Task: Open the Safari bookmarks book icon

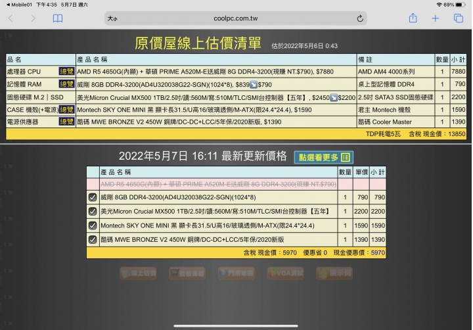Action: [x=58, y=18]
